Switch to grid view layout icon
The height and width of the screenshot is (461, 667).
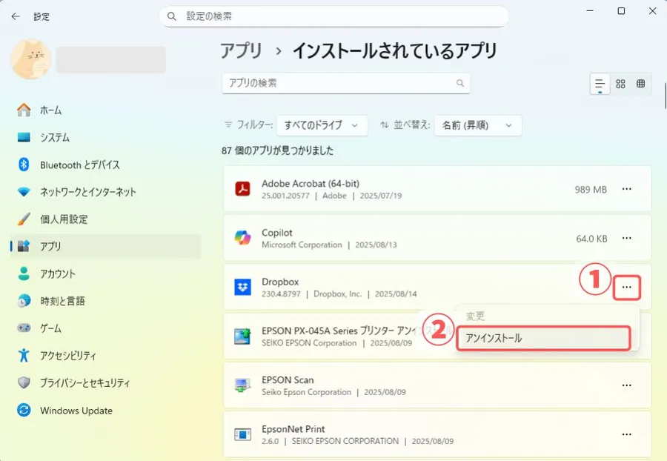click(620, 84)
